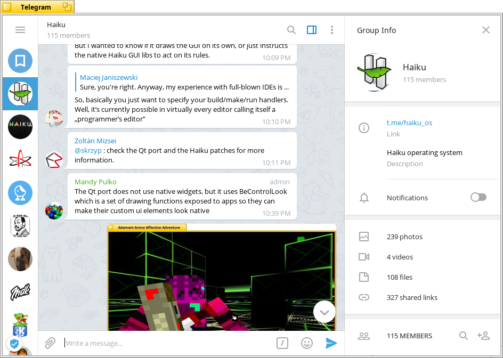The height and width of the screenshot is (358, 503).
Task: Click the Telegram window title tab
Action: (x=36, y=7)
